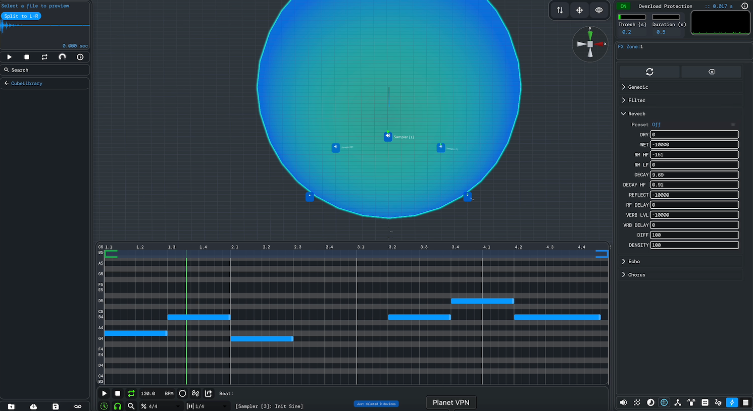
Task: Click the Search field in library
Action: click(x=45, y=70)
